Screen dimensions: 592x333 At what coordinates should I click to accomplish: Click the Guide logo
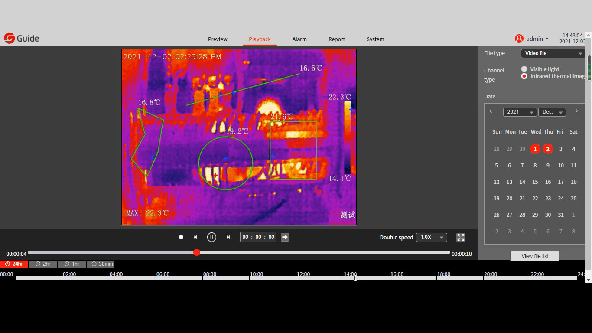click(x=22, y=39)
